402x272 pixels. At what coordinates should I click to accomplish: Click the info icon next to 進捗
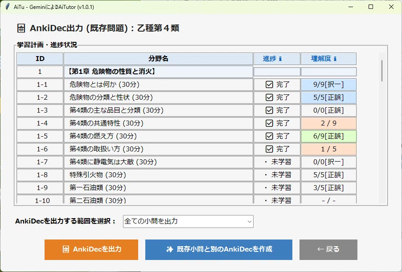tap(280, 59)
